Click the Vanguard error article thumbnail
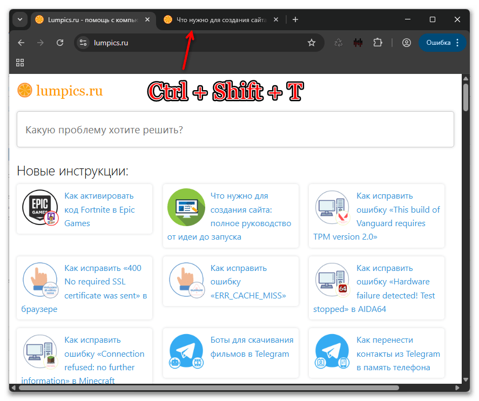The height and width of the screenshot is (401, 479). tap(332, 208)
